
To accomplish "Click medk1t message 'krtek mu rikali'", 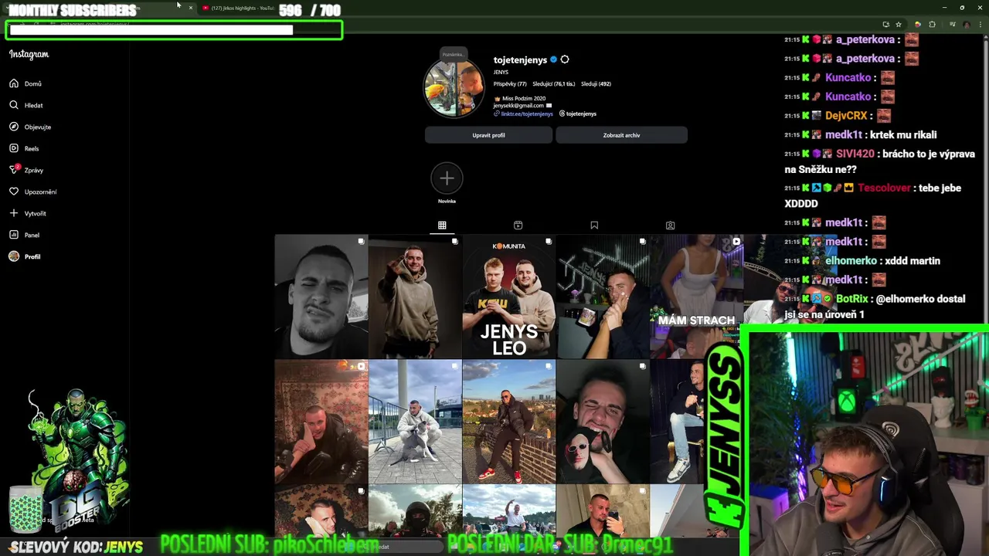I will click(903, 134).
